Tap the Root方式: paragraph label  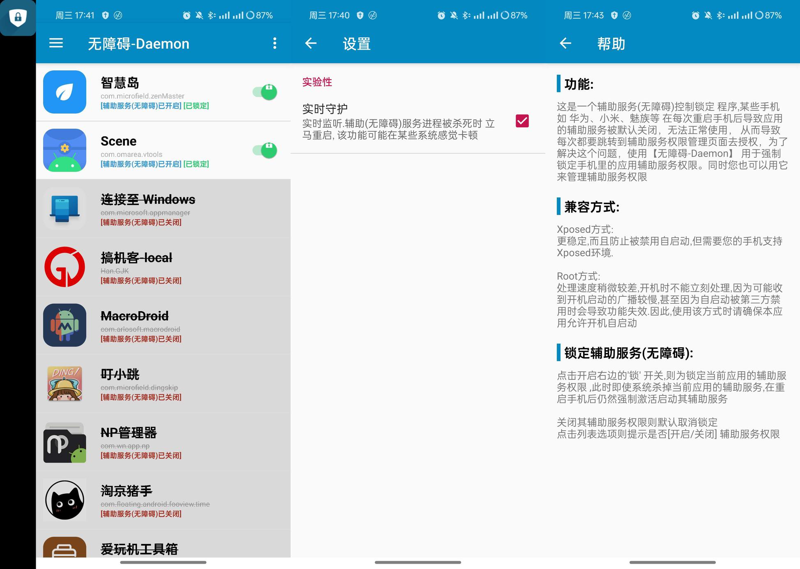[x=579, y=276]
